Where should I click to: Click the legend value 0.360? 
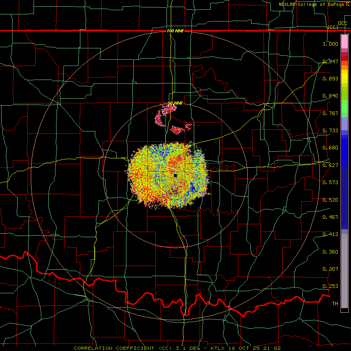tap(330, 252)
